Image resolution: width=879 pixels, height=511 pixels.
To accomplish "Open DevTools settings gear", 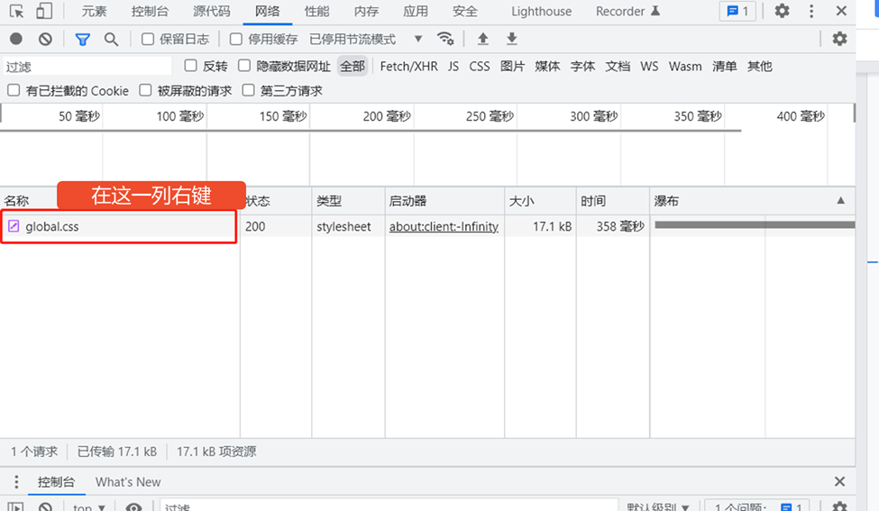I will coord(782,11).
